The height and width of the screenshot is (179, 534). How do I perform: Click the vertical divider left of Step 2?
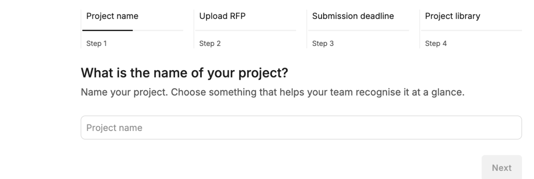pos(194,29)
